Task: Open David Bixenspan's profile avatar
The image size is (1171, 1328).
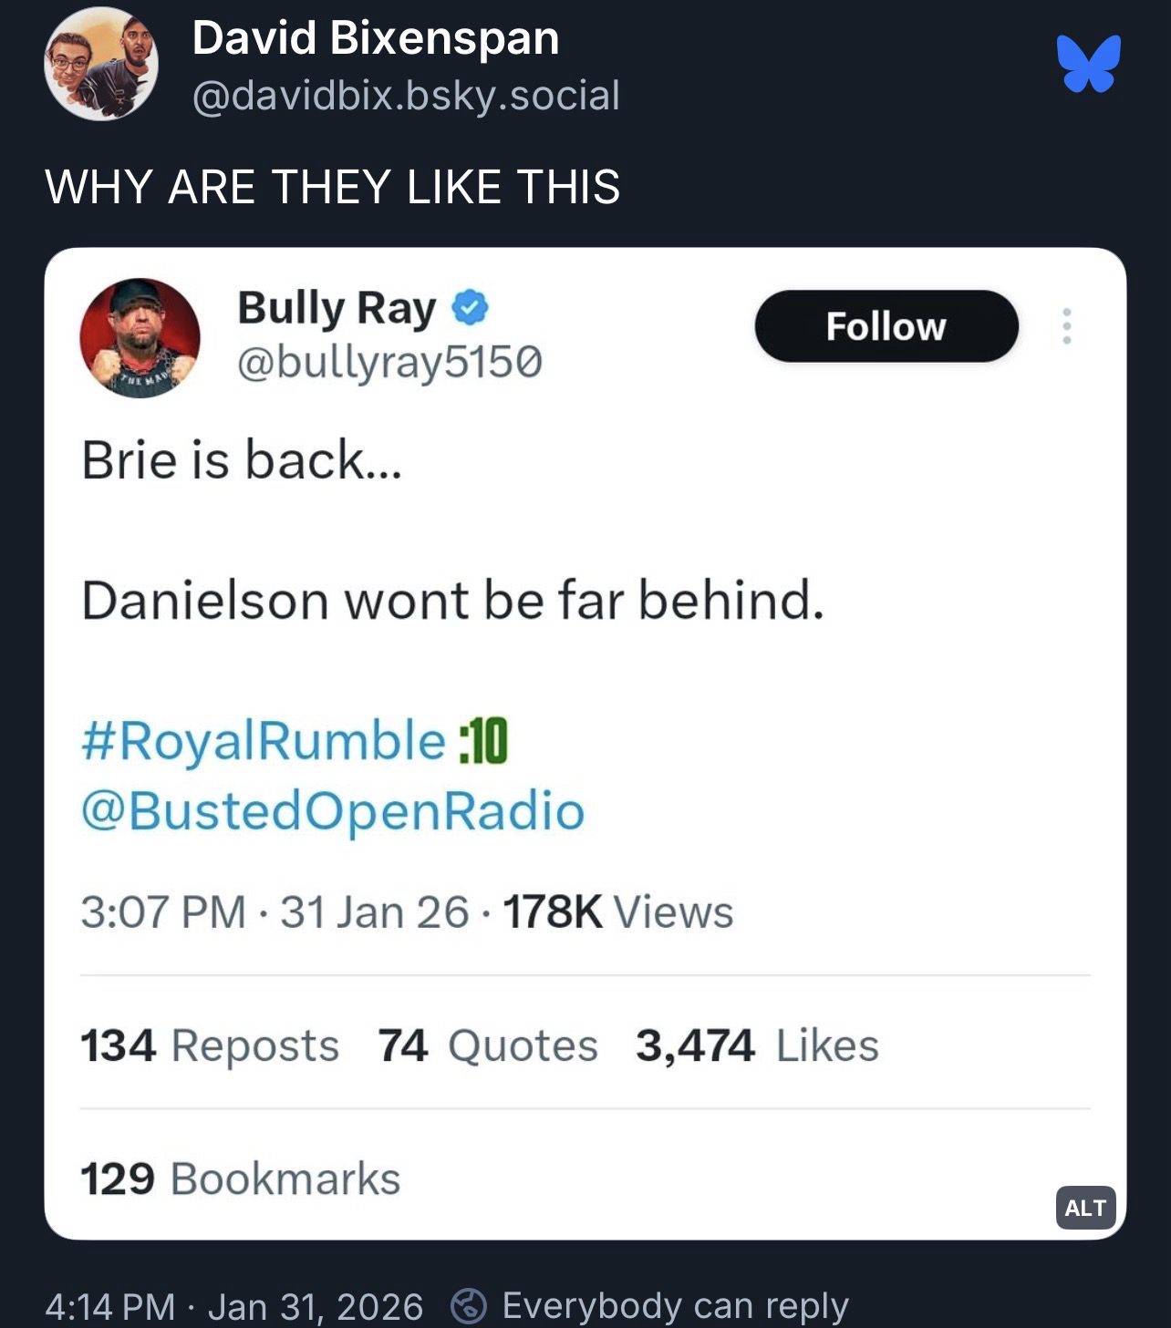Action: 101,64
